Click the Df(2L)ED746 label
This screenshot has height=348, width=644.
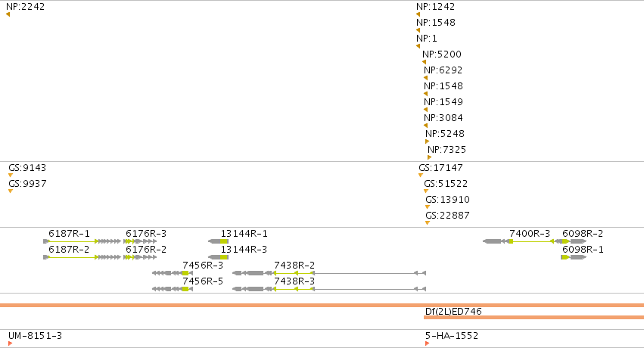coord(453,312)
